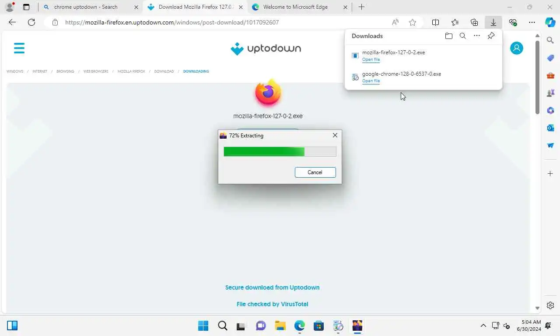Open the Uptodown user account icon
The width and height of the screenshot is (560, 336).
click(517, 48)
